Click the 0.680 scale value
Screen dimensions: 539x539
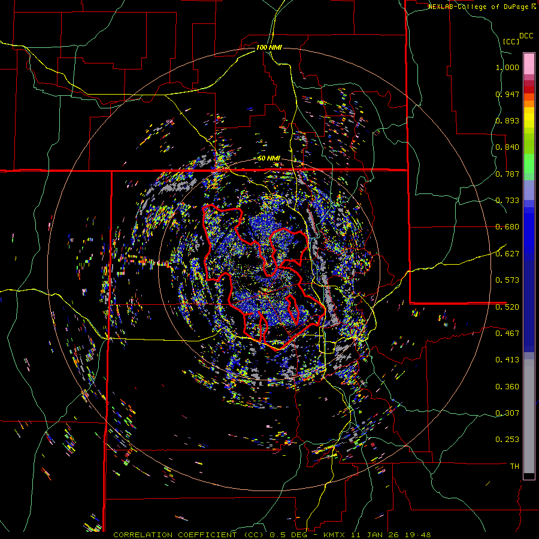click(x=507, y=227)
